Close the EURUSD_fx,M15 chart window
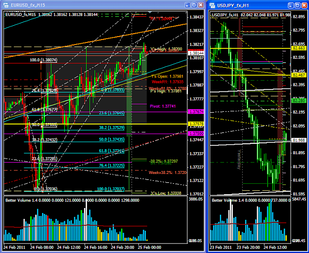The height and width of the screenshot is (253, 309). click(x=201, y=5)
